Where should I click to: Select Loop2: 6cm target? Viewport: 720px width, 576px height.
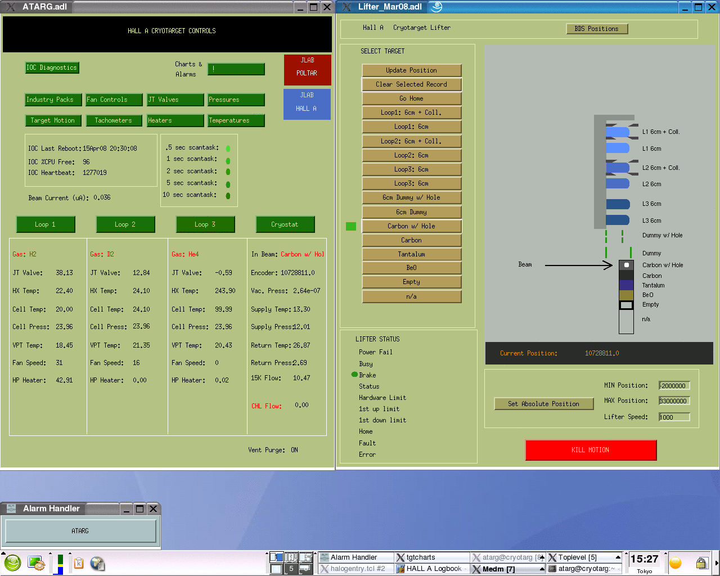[412, 155]
